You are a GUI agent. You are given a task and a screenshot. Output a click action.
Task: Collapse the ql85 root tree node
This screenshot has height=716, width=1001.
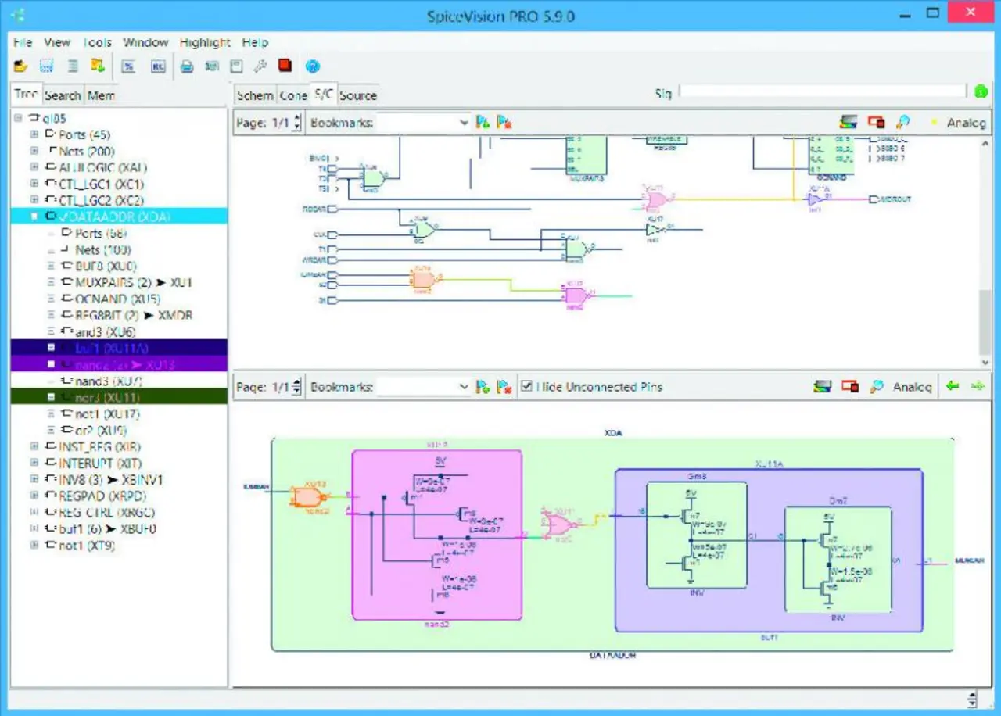click(x=19, y=118)
